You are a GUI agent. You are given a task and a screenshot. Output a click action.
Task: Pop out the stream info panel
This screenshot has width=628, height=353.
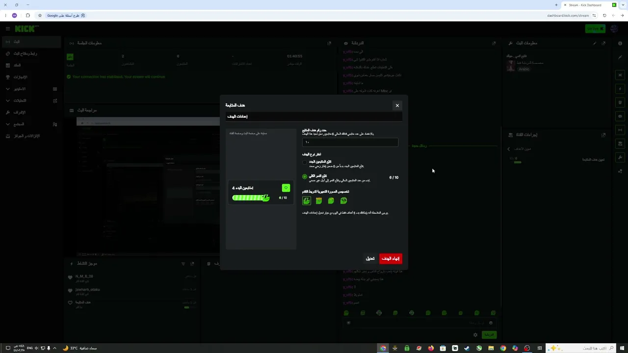coord(603,43)
